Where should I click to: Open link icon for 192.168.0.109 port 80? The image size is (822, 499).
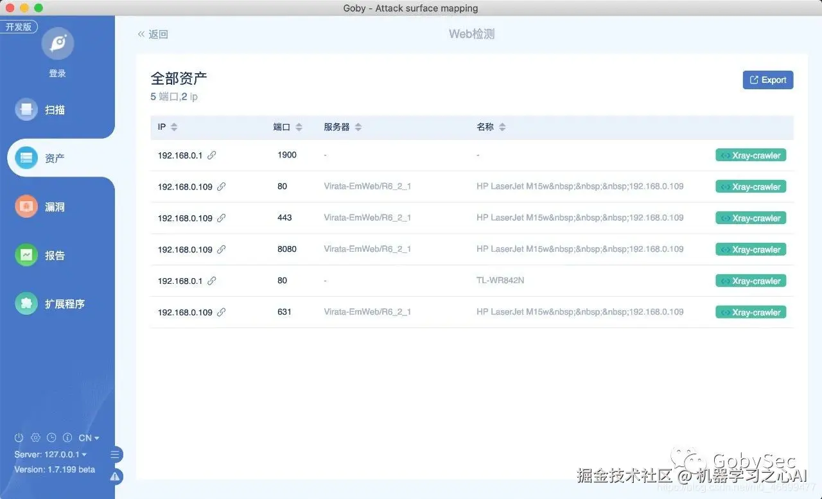(x=222, y=186)
